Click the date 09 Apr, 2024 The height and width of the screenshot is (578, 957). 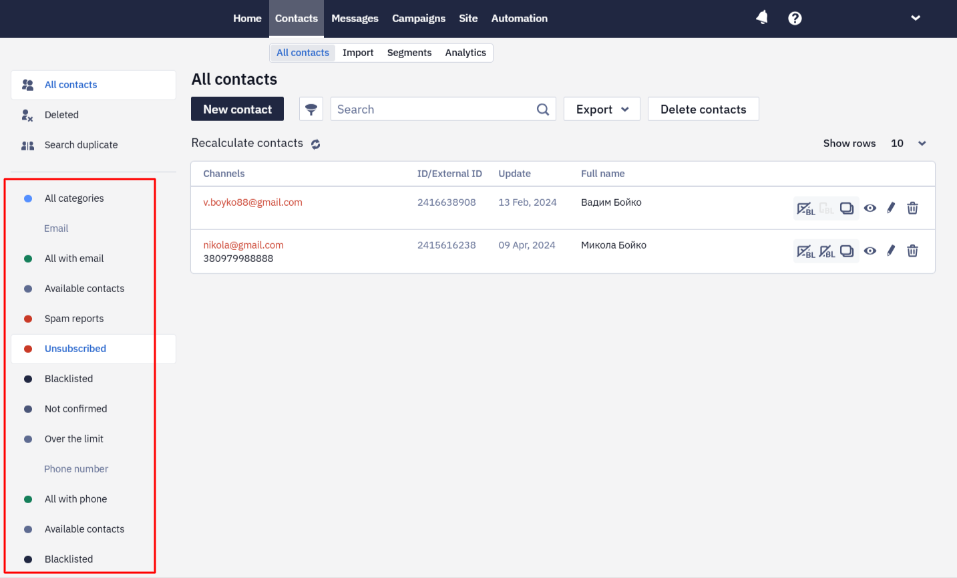point(527,245)
